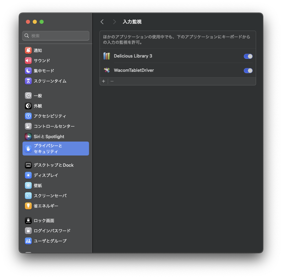Select the サウンド sound icon
Image resolution: width=282 pixels, height=278 pixels.
28,61
